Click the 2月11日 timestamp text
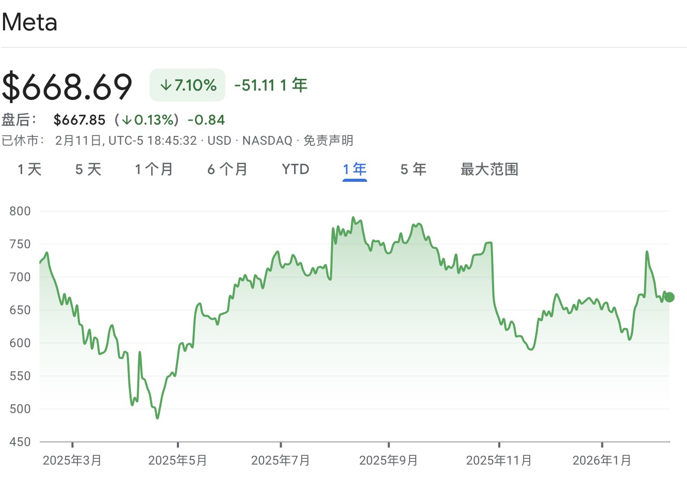 click(78, 141)
